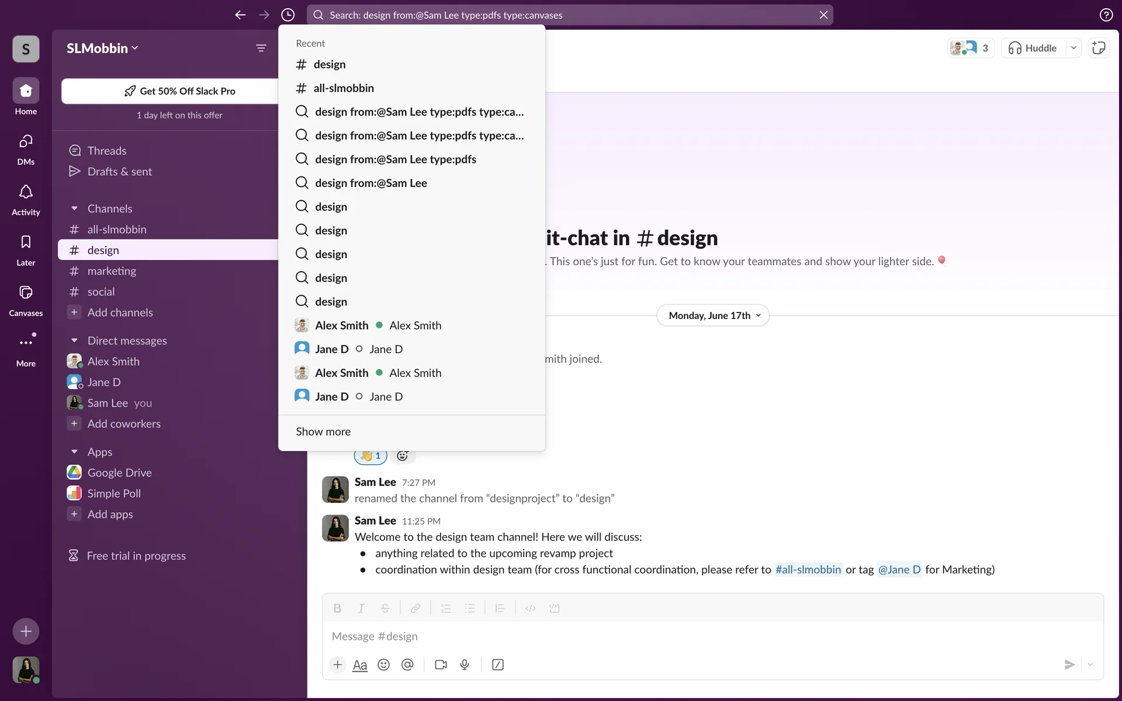Toggle bold formatting in composer
1122x701 pixels.
337,608
